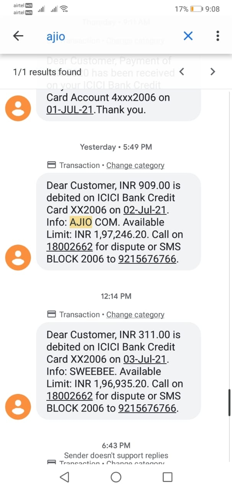The height and width of the screenshot is (490, 232).
Task: Tap sender avatar beside payment received message
Action: pos(18,108)
